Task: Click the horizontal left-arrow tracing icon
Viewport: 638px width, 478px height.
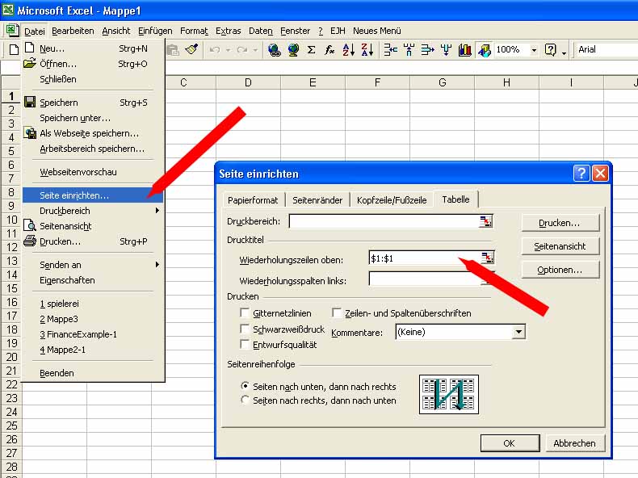Action: click(x=391, y=50)
